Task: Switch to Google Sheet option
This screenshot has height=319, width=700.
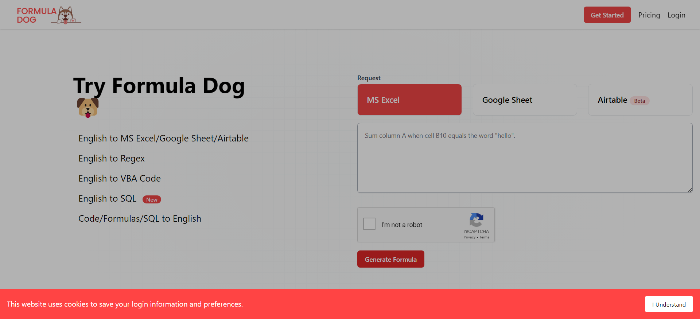Action: [525, 100]
